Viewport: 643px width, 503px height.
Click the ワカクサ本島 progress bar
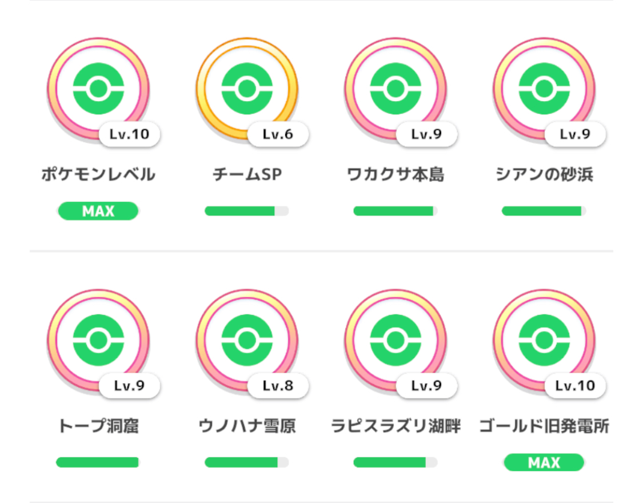click(x=395, y=211)
